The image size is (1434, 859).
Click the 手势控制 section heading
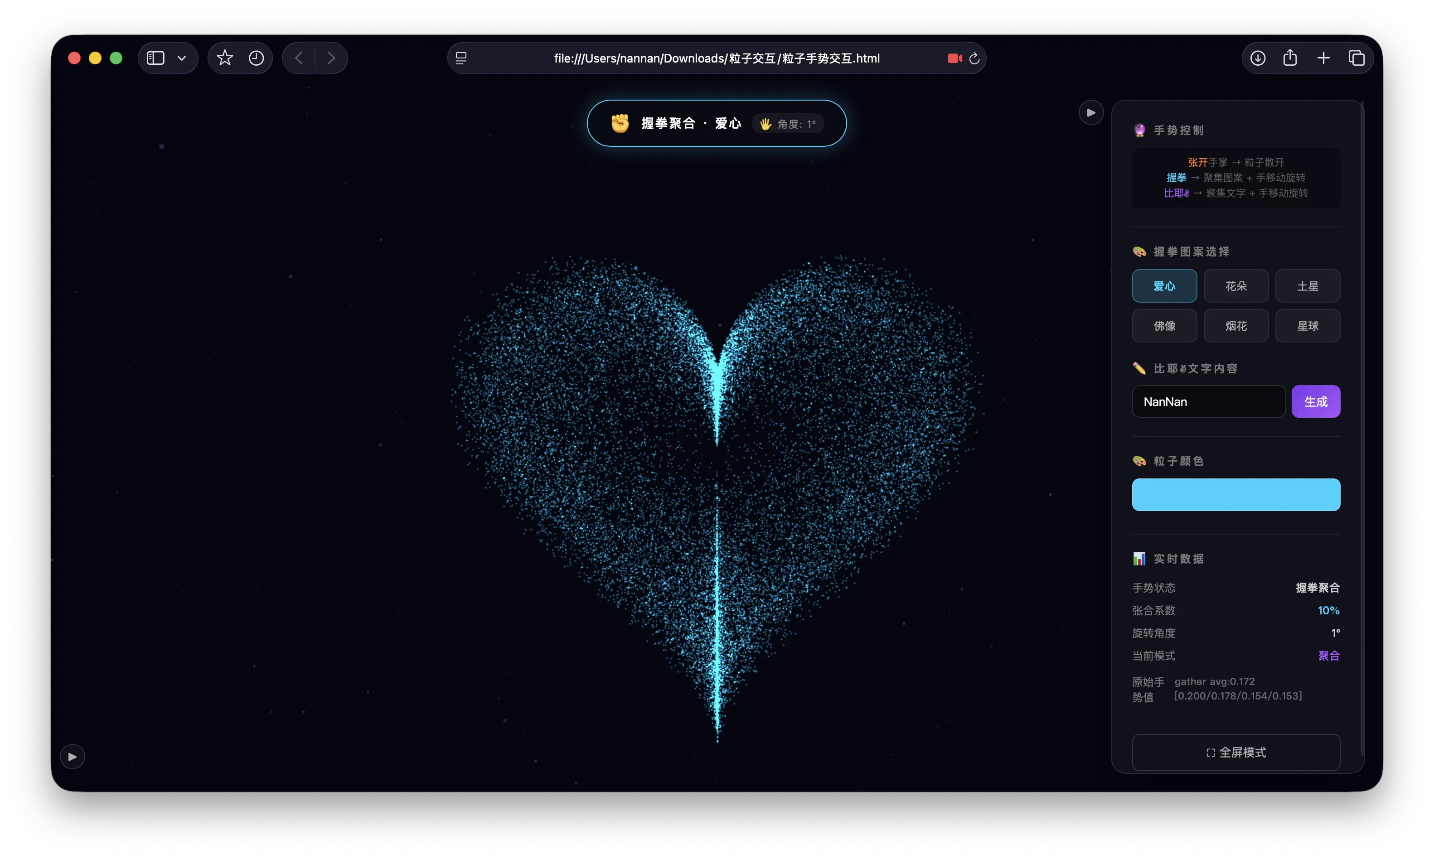1179,130
